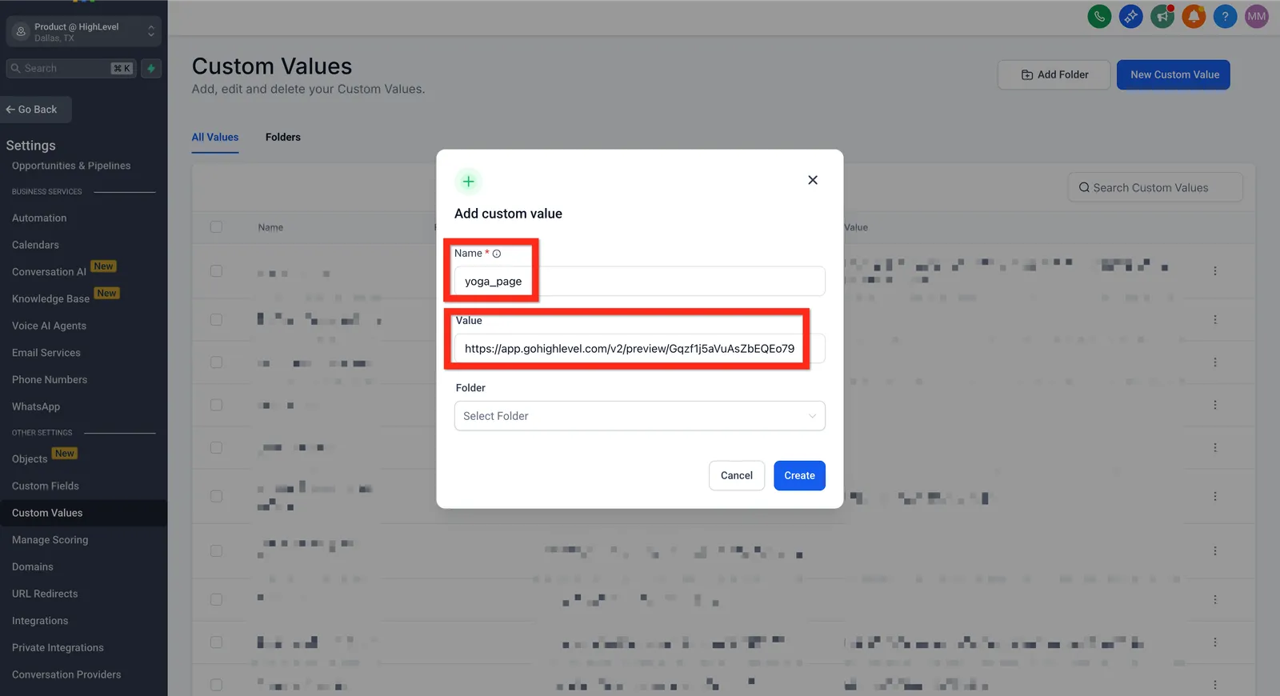Viewport: 1280px width, 696px height.
Task: Switch to the Folders tab
Action: pos(283,138)
